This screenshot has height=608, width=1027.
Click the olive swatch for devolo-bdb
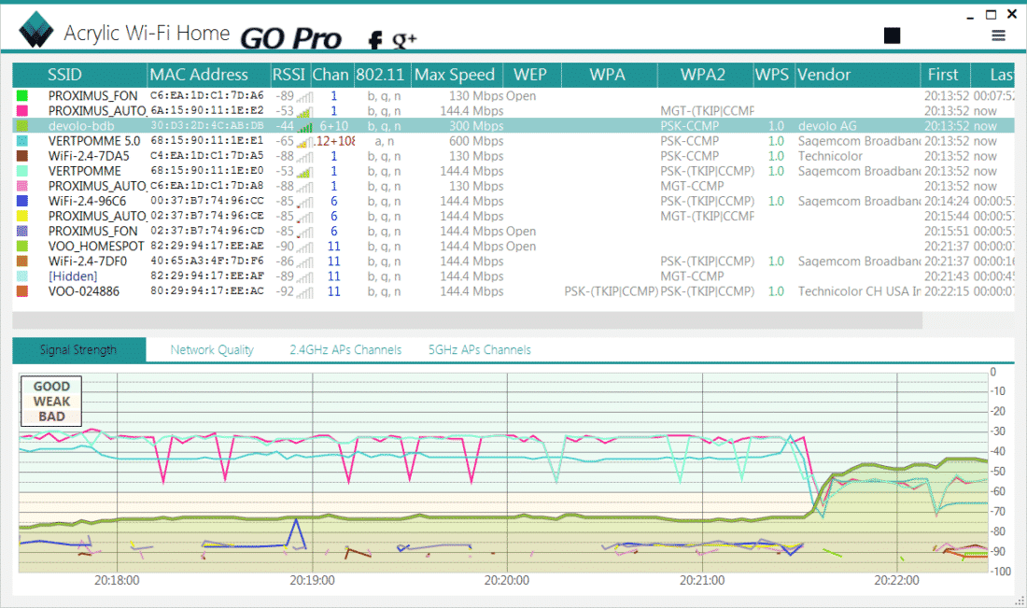tap(22, 126)
